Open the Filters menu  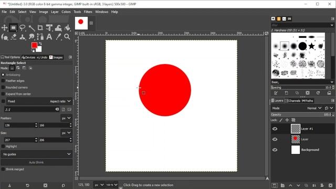tap(88, 12)
